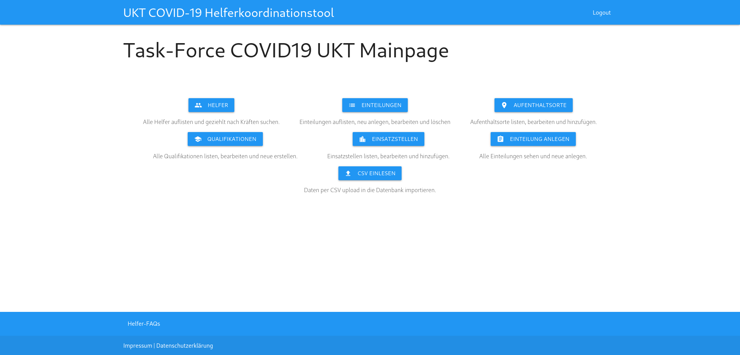The height and width of the screenshot is (355, 740).
Task: Click text 'Daten per CSV upload in die Datenbank importieren.'
Action: coord(370,190)
